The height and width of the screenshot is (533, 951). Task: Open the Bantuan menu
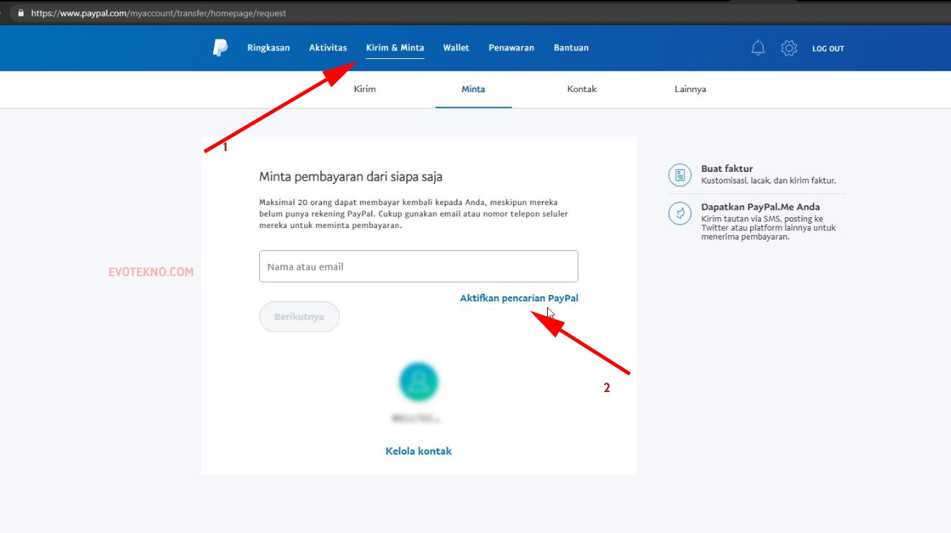point(571,48)
